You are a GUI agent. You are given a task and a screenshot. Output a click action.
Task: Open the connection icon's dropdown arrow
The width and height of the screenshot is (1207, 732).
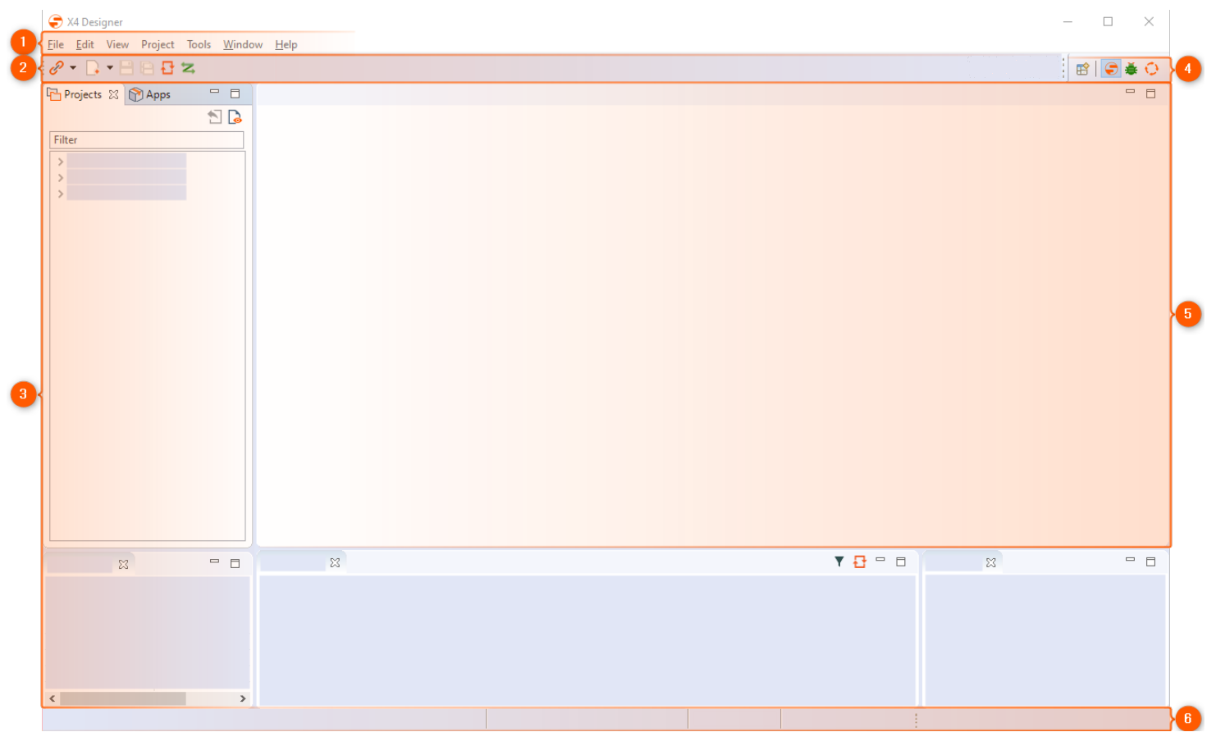(72, 68)
